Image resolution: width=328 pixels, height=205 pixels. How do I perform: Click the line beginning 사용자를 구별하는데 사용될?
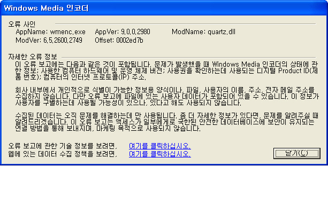pos(128,102)
